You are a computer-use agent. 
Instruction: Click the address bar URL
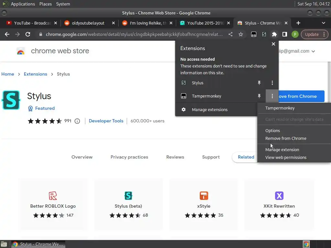pos(134,34)
